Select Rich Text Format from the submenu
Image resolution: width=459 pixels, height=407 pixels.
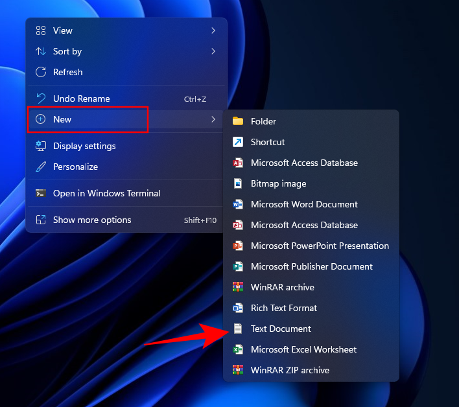click(x=284, y=308)
